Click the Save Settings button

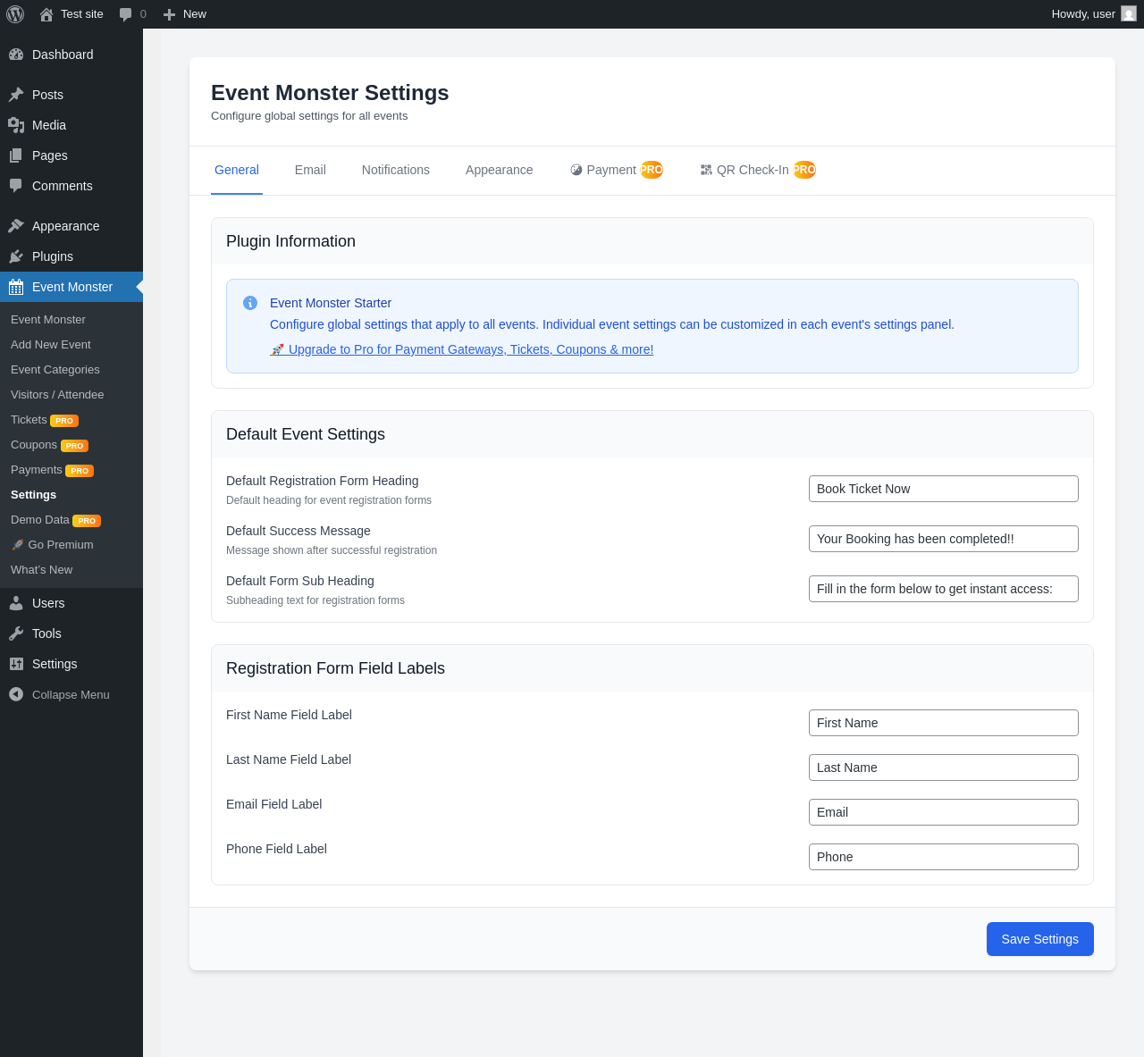tap(1039, 939)
